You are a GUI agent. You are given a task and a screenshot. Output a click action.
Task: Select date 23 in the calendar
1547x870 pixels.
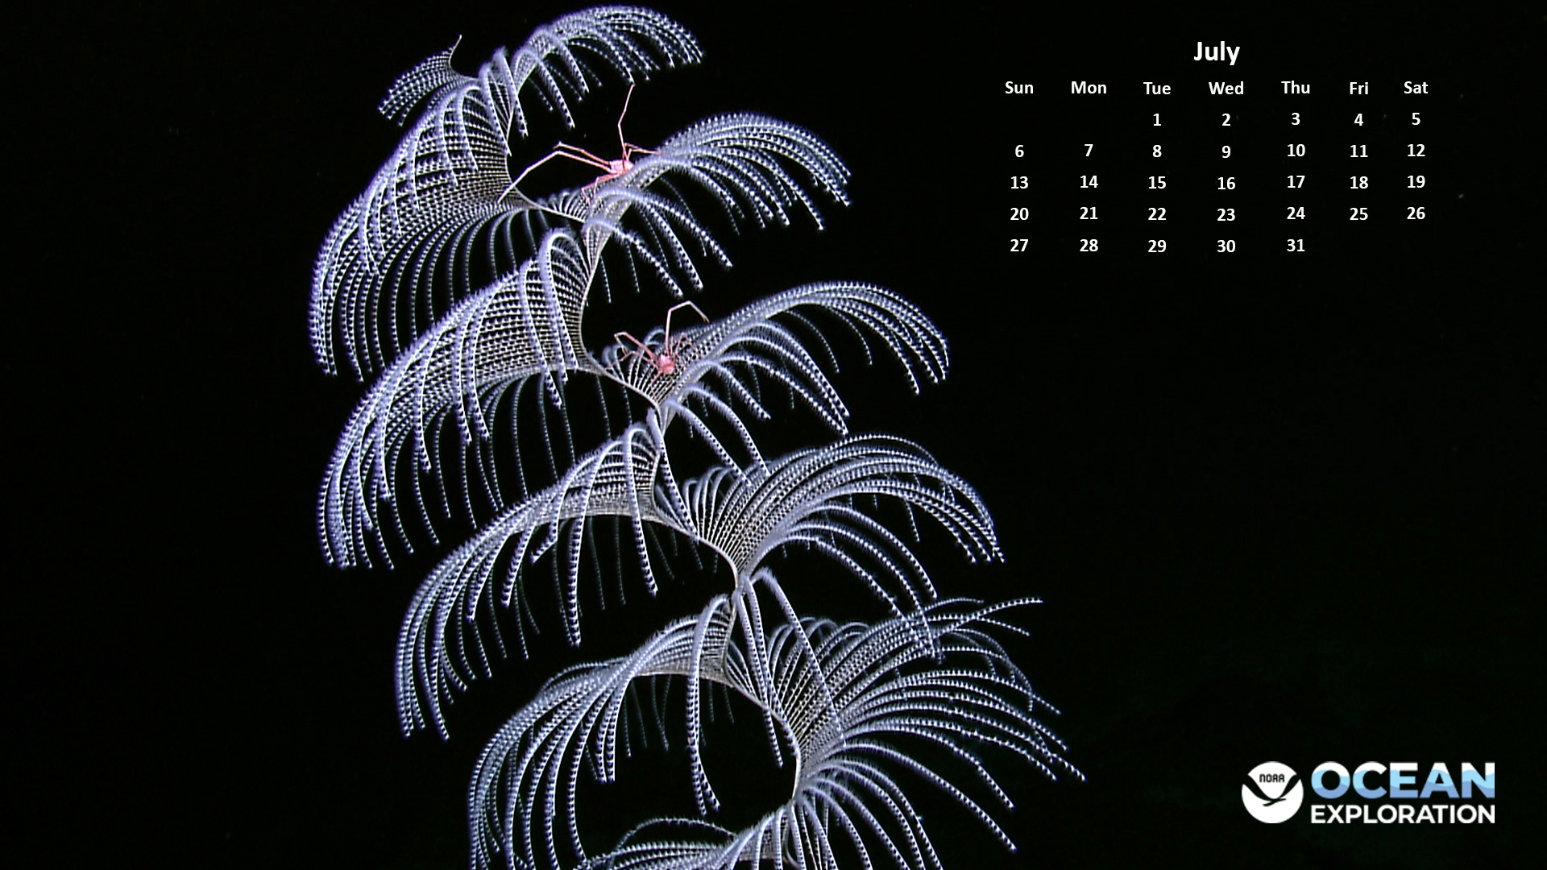pyautogui.click(x=1226, y=215)
